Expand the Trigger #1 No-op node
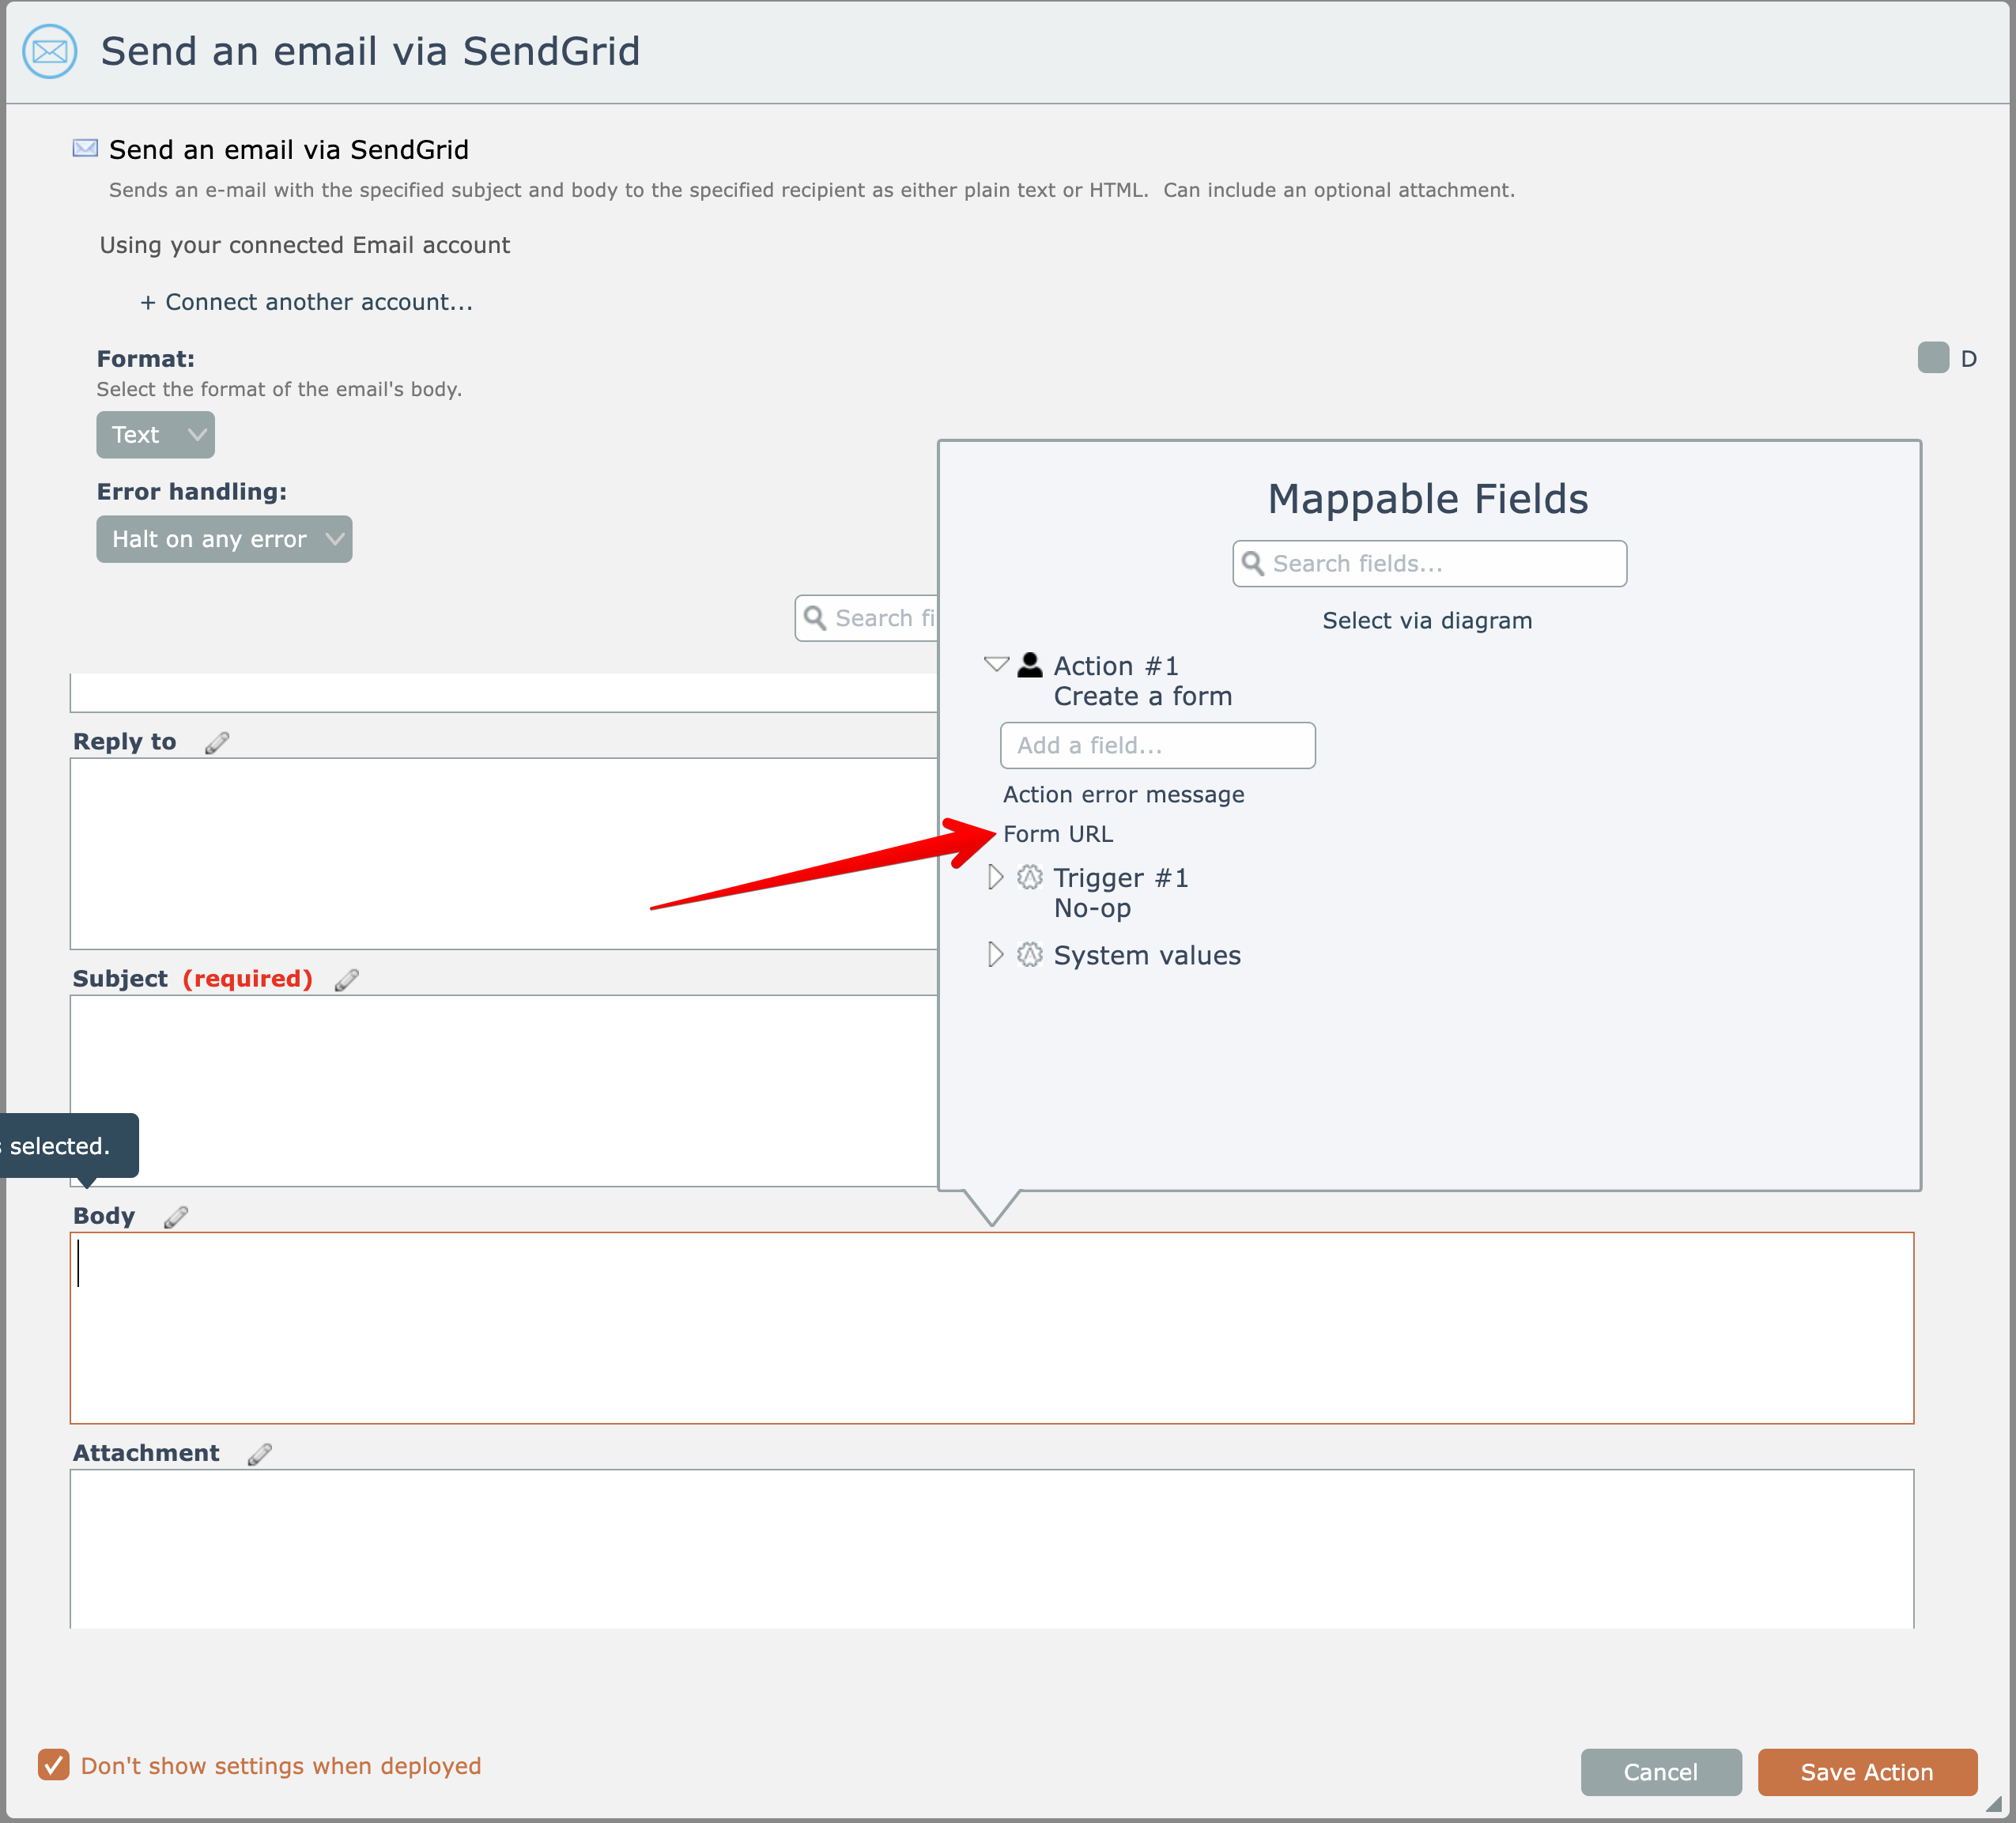The height and width of the screenshot is (1823, 2016). 995,878
